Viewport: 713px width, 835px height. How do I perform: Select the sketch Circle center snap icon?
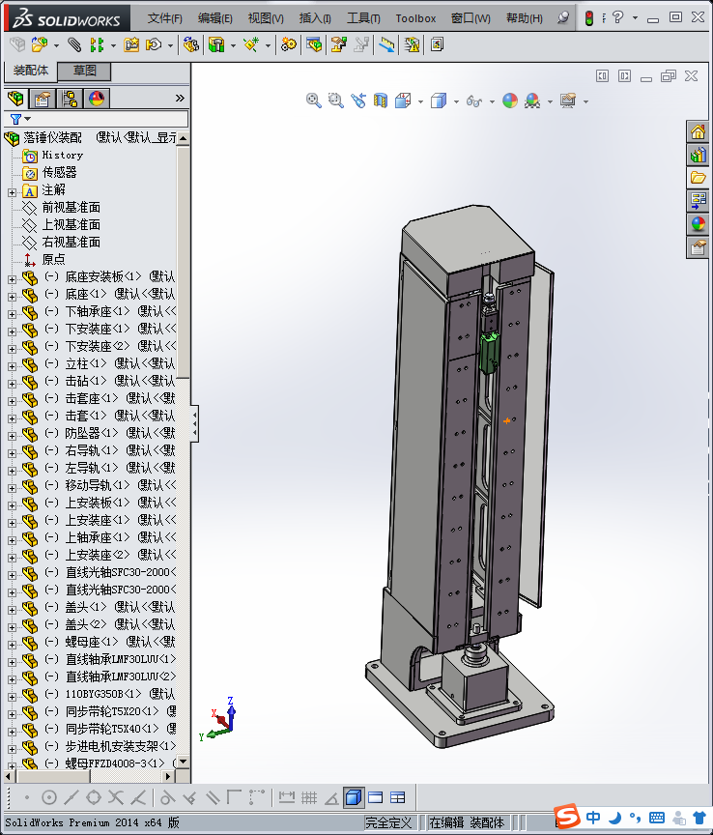pos(49,797)
